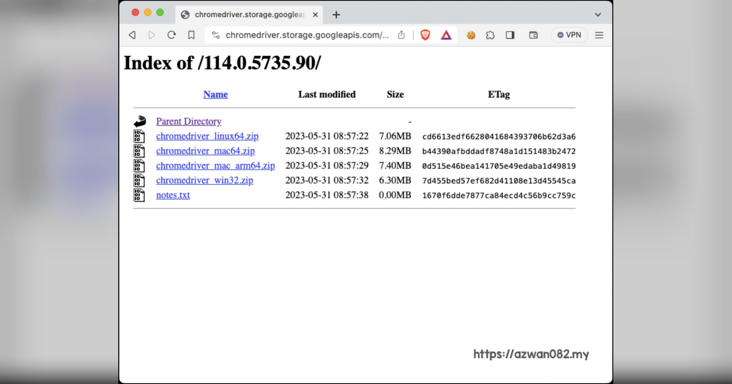732x384 pixels.
Task: Reload the page
Action: coord(172,35)
